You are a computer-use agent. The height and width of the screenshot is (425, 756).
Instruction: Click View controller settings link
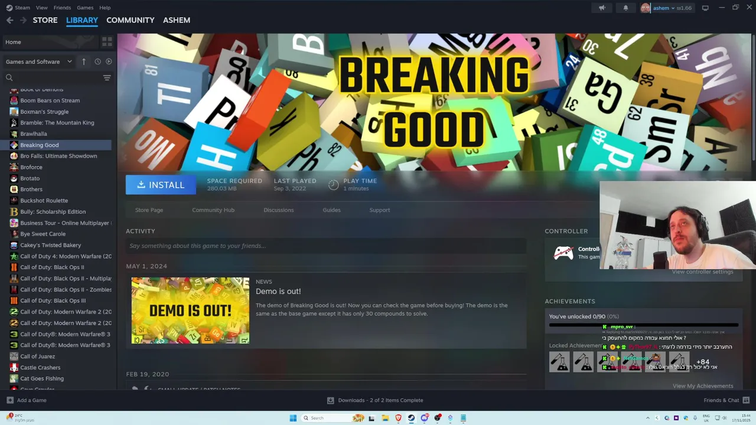[x=702, y=272]
